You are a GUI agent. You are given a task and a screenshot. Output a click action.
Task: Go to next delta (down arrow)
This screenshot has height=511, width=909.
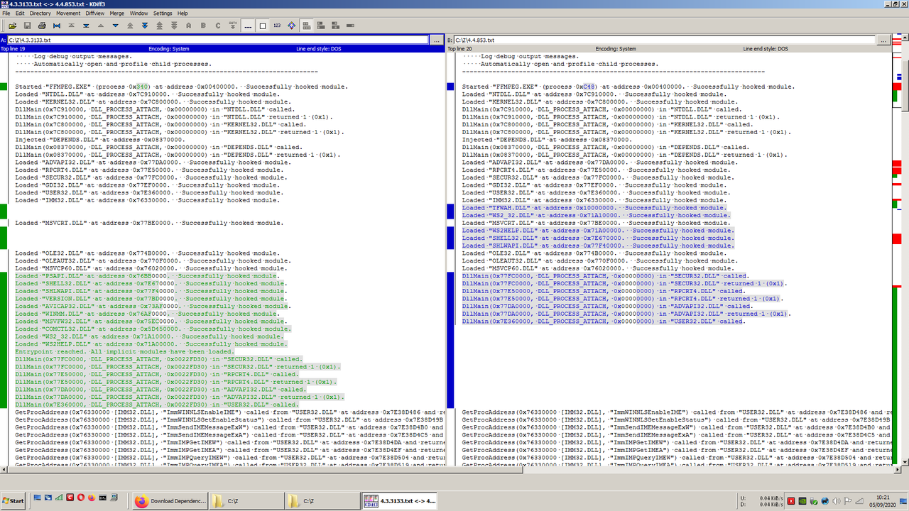(116, 26)
